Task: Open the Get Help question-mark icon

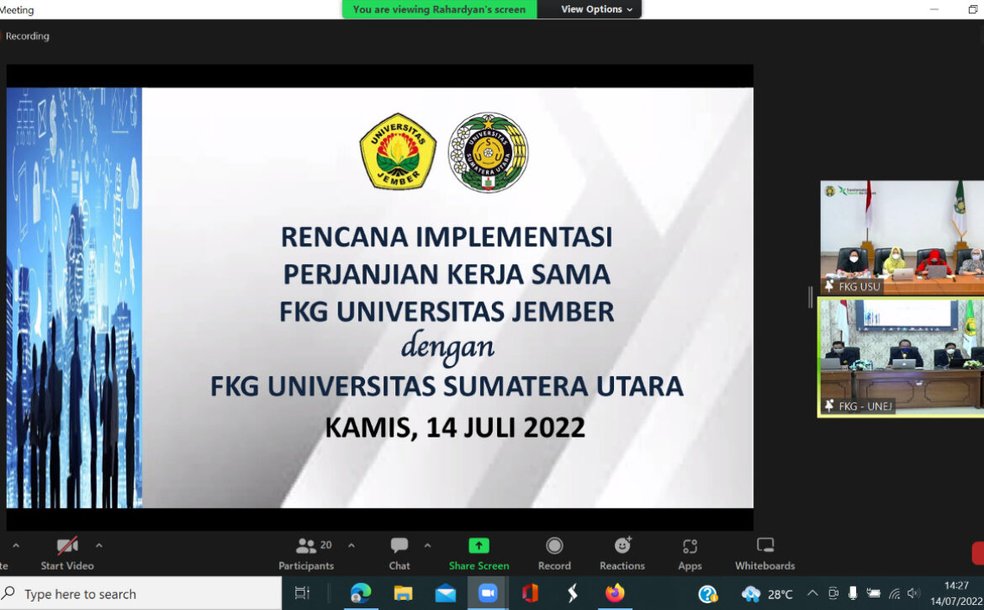Action: click(x=708, y=594)
